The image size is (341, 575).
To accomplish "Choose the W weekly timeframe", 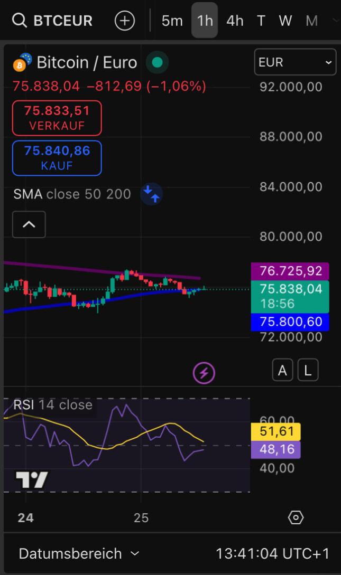I will click(285, 21).
